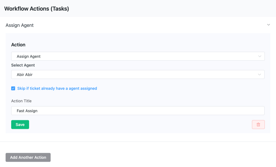Click Add Another Action button

[x=28, y=157]
